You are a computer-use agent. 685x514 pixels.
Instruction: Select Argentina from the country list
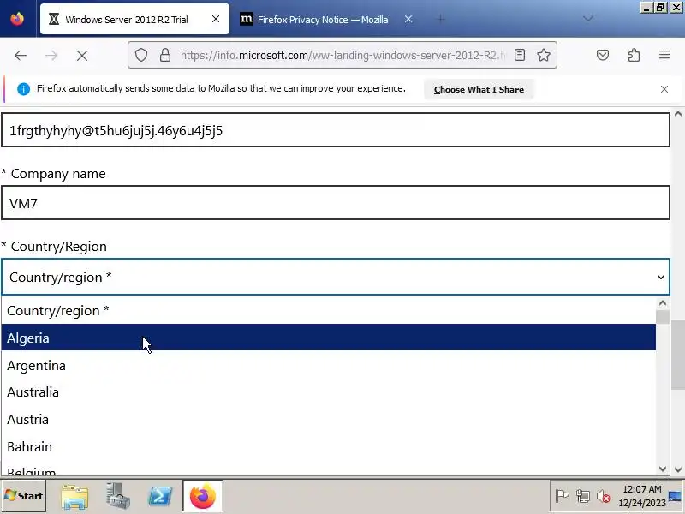point(329,365)
